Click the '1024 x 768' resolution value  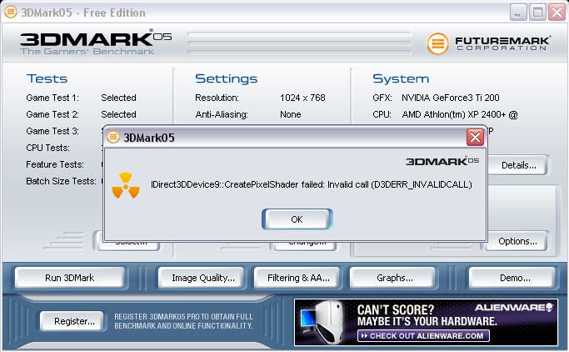[302, 98]
